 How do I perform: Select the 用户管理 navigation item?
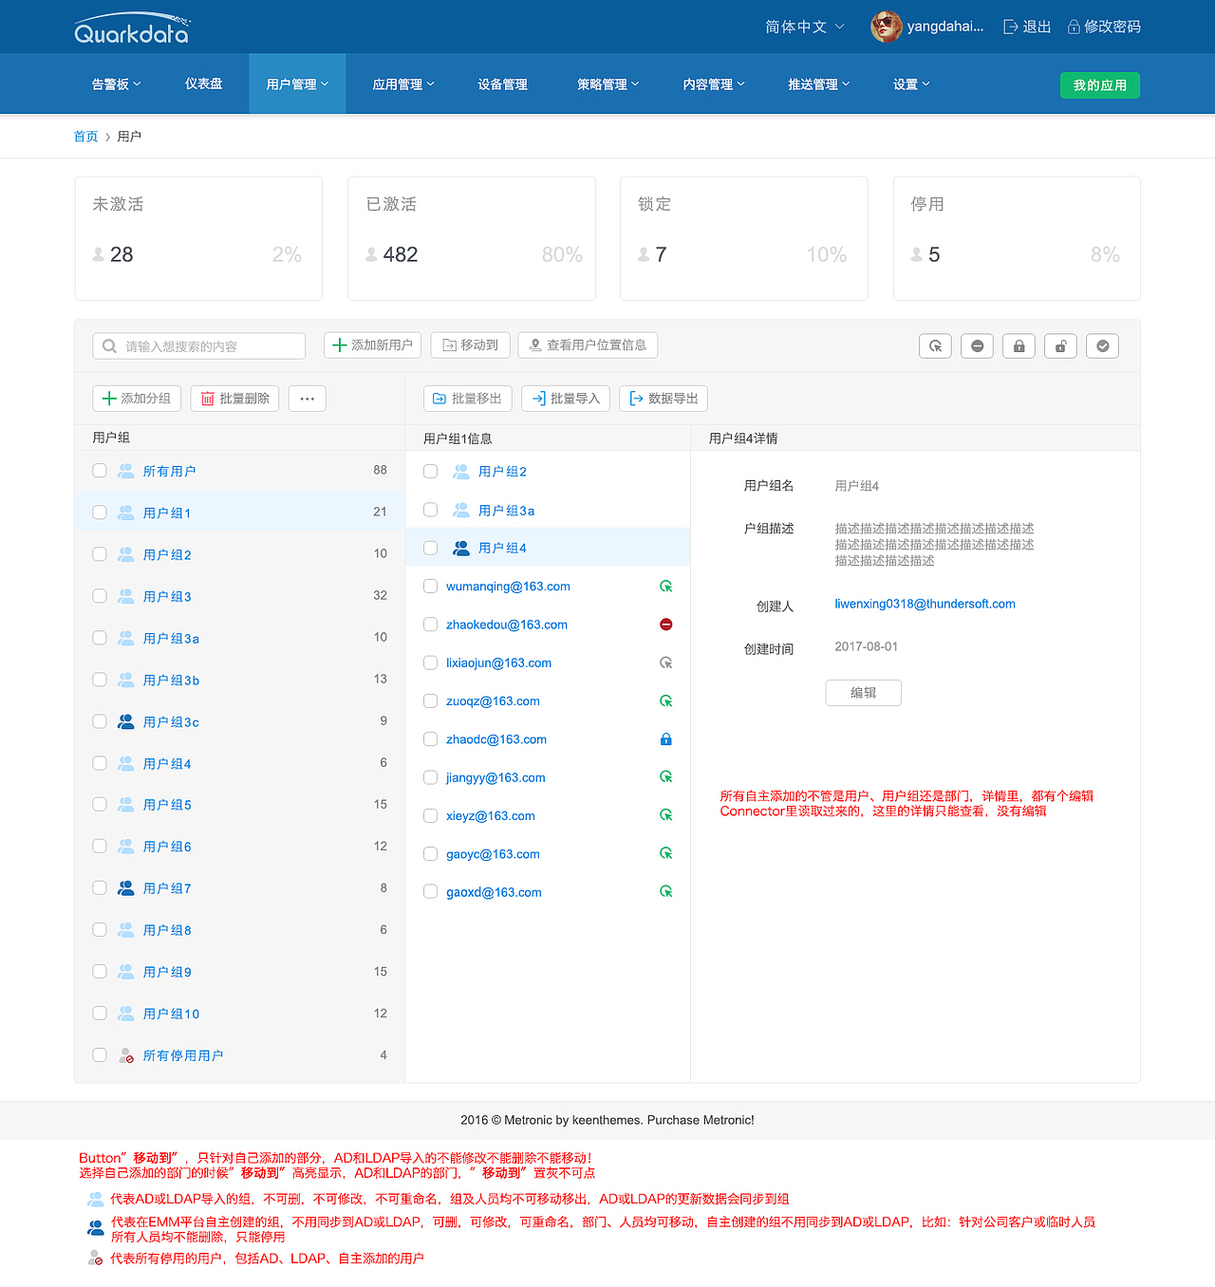coord(297,84)
